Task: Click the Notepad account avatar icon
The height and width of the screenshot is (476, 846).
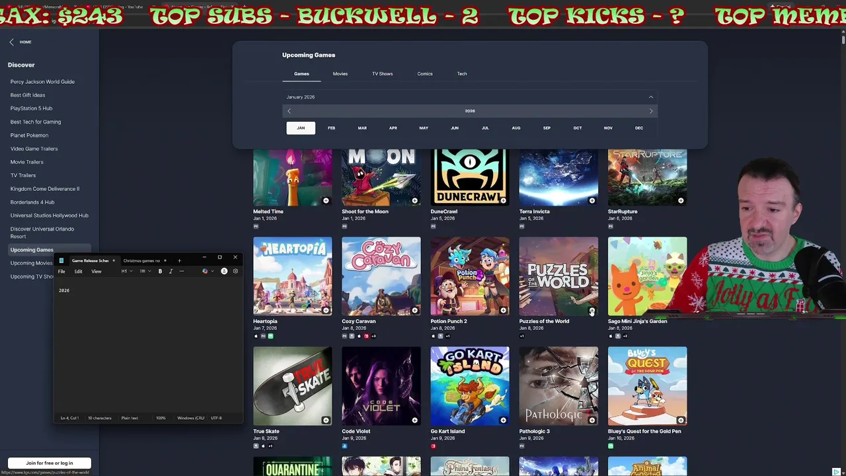Action: coord(224,271)
